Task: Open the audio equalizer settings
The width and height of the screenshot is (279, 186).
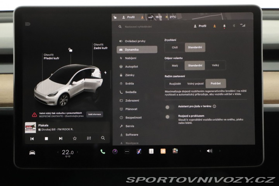Action: (x=89, y=138)
